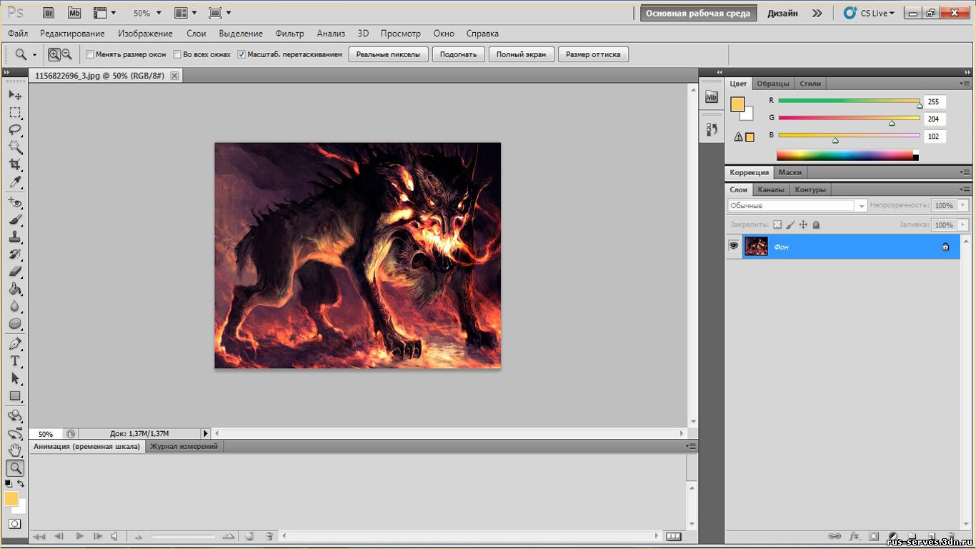Select the Sponge tool

pyautogui.click(x=14, y=324)
